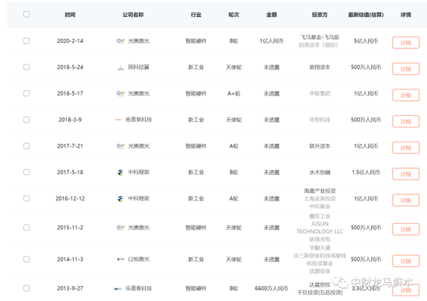Select the 2017-7-21 row checkbox
This screenshot has height=301, width=427.
[x=26, y=146]
